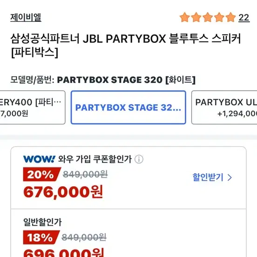Select the PARTYBOX UL model option
Screen dimensions: 257x257
(224, 108)
